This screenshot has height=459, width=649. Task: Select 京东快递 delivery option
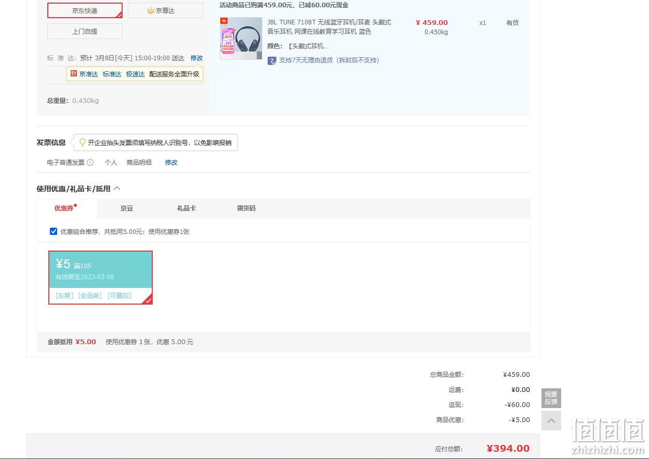[x=85, y=10]
